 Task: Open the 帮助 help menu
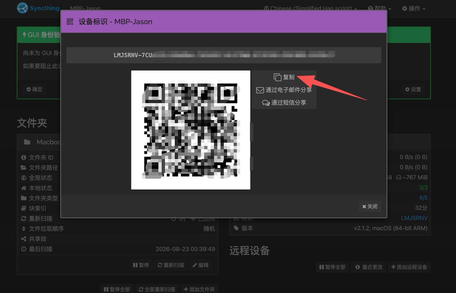pyautogui.click(x=379, y=8)
